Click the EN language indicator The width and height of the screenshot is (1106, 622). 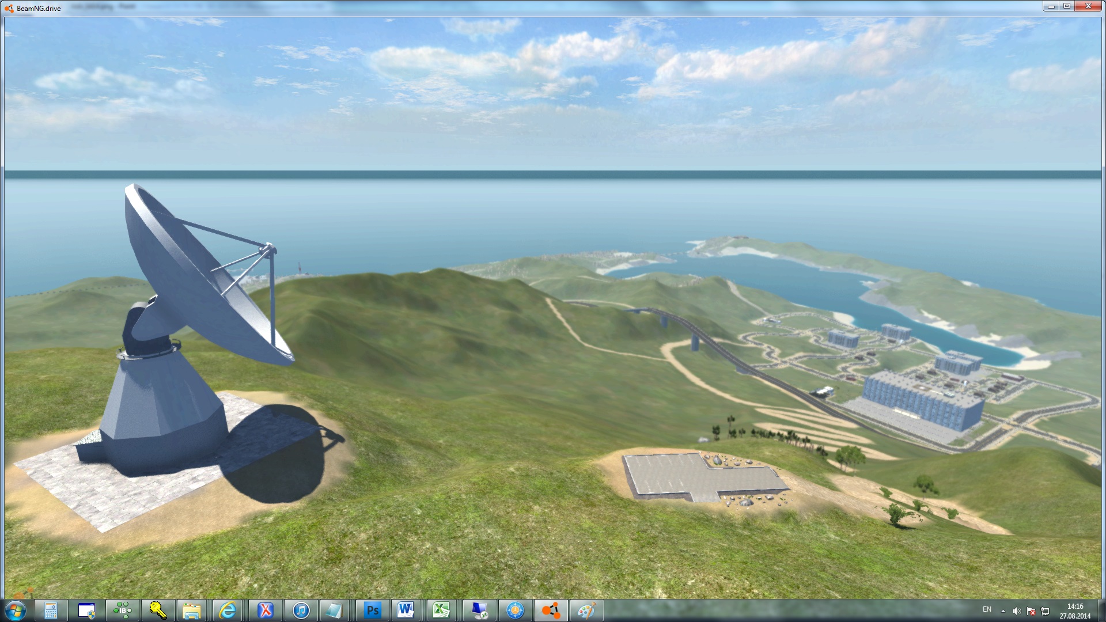click(x=987, y=609)
